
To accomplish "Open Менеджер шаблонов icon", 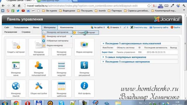I will (x=61, y=89).
